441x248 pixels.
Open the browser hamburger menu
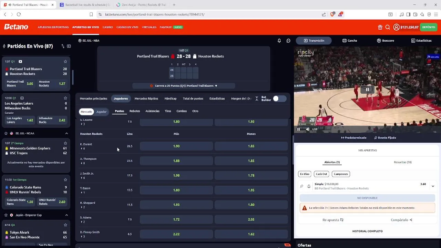pos(436,14)
